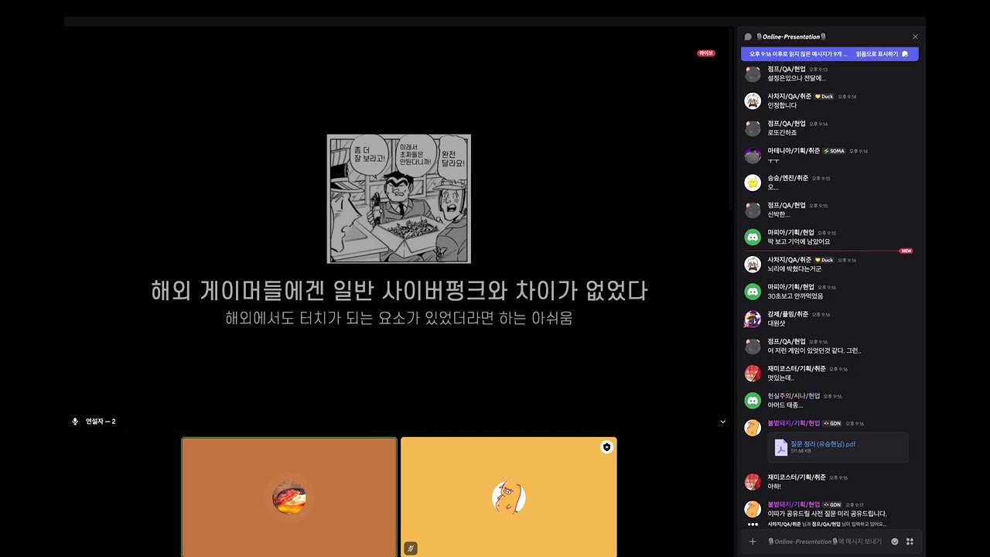Viewport: 990px width, 557px height.
Task: Click the message '아하!'
Action: coord(774,487)
